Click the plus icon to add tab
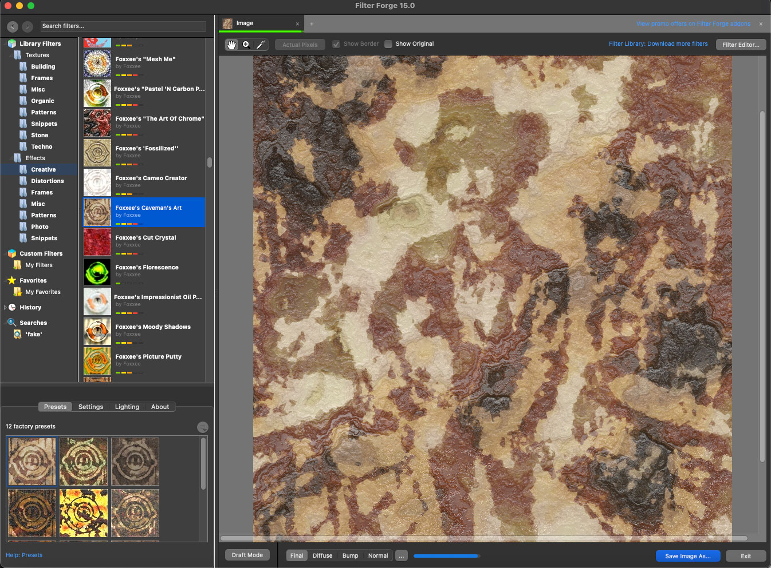Image resolution: width=771 pixels, height=568 pixels. [312, 24]
